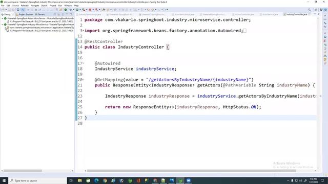The height and width of the screenshot is (184, 328).
Task: Open the Run dropdown arrow
Action: click(80, 10)
